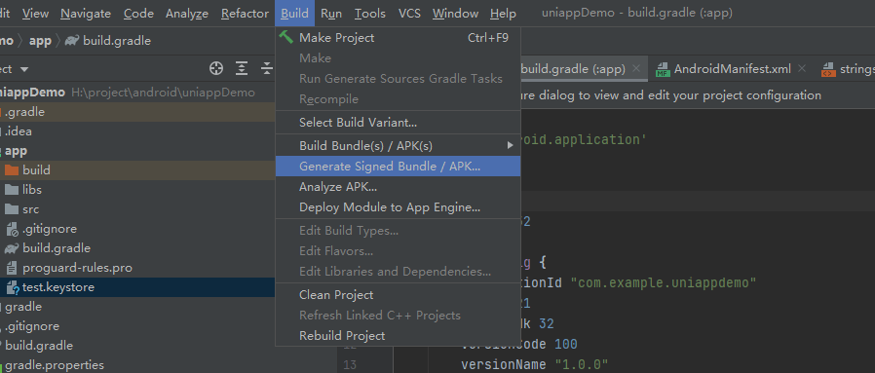
Task: Open the VCS menu
Action: 409,14
